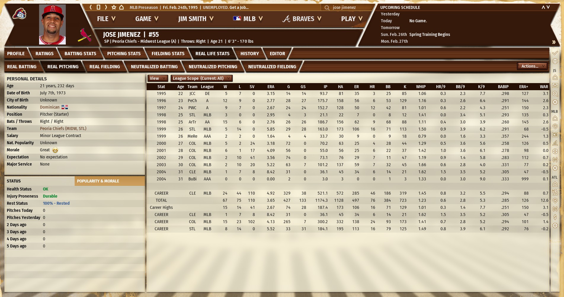Open the BRAVES menu
The image size is (564, 297).
click(302, 19)
